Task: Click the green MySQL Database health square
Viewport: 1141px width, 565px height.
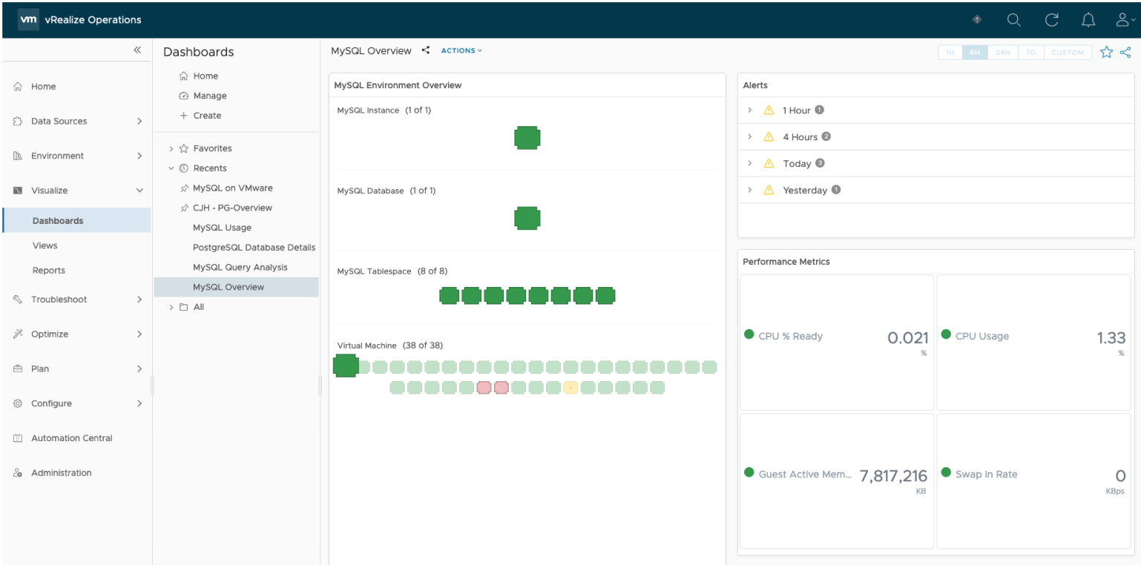Action: click(x=527, y=218)
